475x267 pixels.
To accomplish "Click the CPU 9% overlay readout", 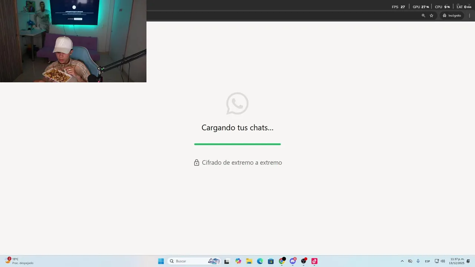I will [x=442, y=7].
